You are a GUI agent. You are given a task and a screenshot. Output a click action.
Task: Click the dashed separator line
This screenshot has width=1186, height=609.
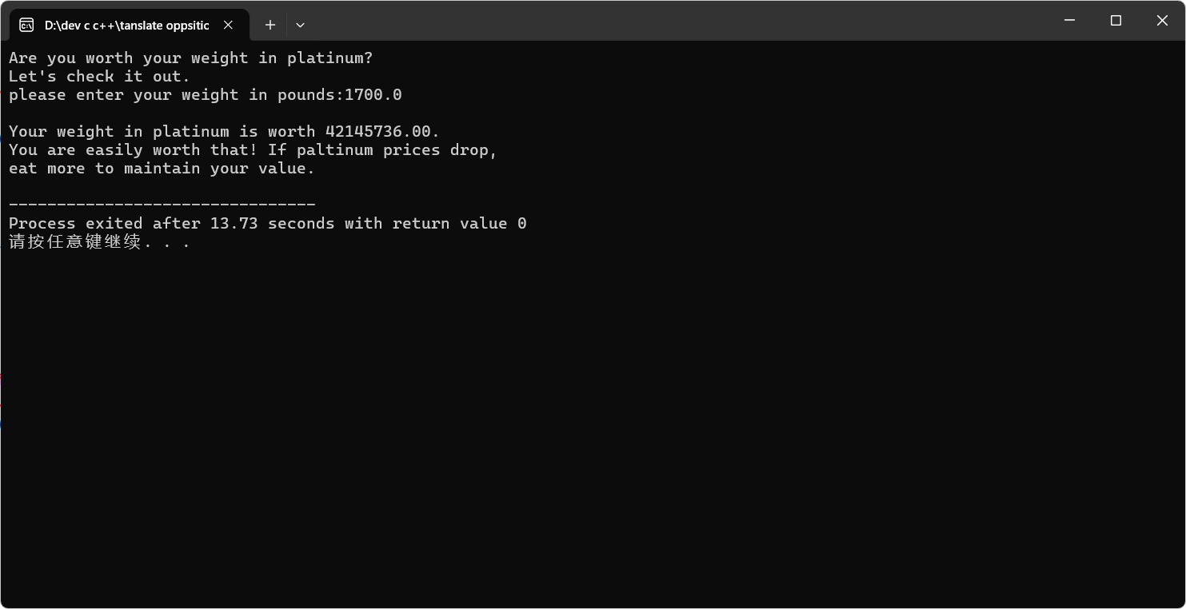pyautogui.click(x=162, y=205)
